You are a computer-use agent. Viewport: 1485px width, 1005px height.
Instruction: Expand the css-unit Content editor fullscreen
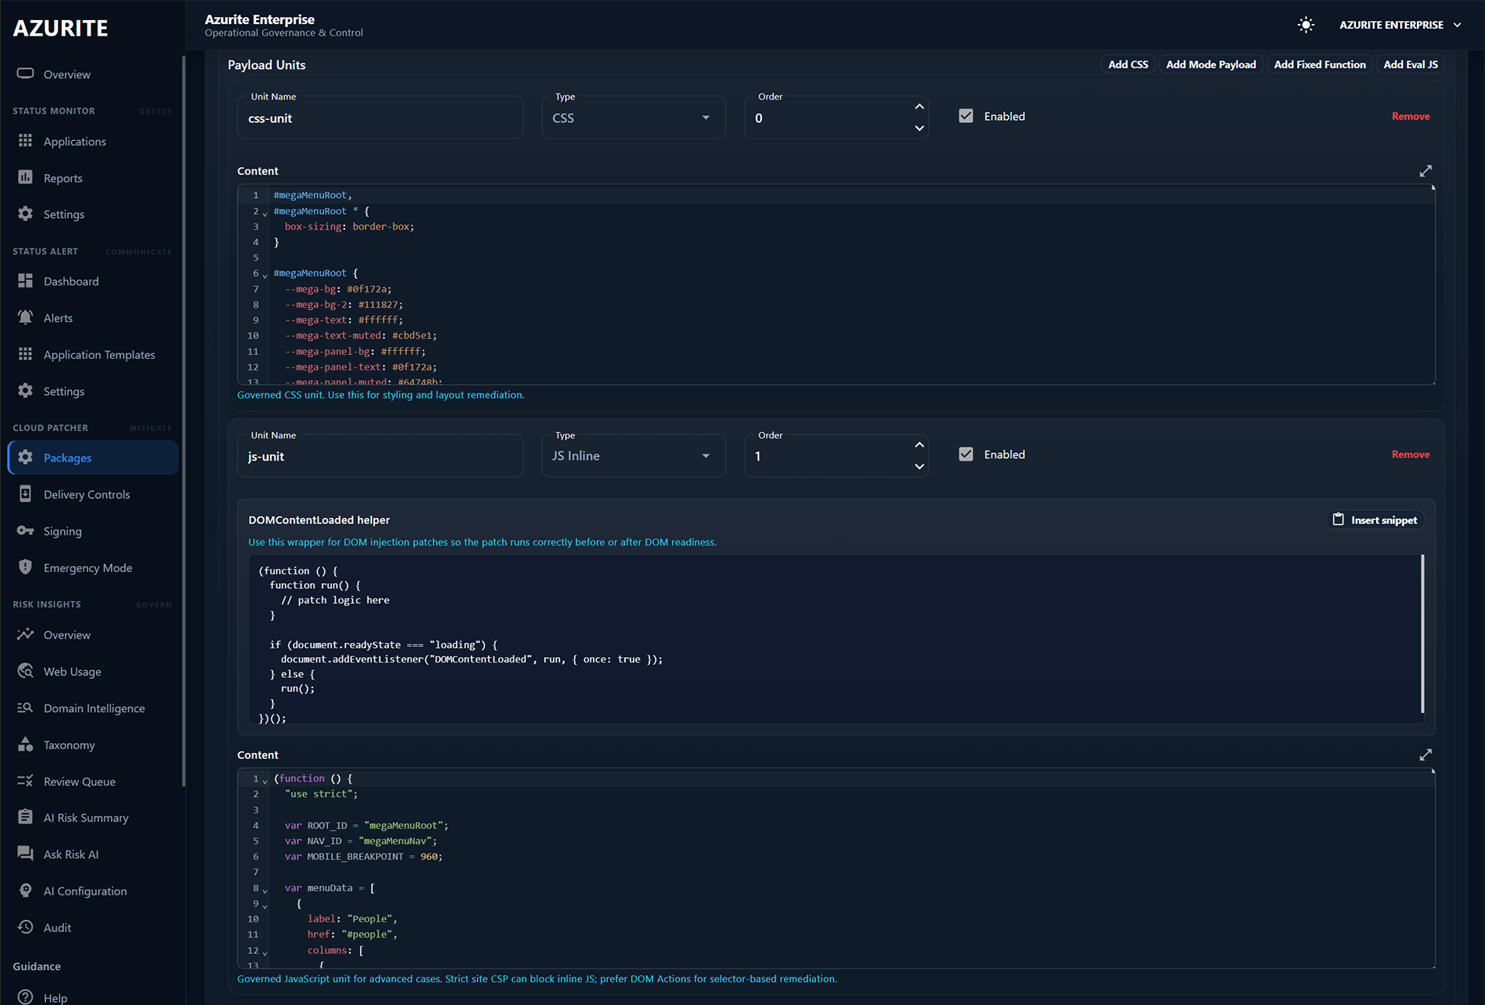coord(1425,171)
